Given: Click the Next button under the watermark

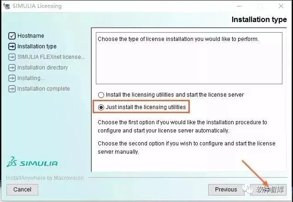Looking at the screenshot, I should pos(268,190).
